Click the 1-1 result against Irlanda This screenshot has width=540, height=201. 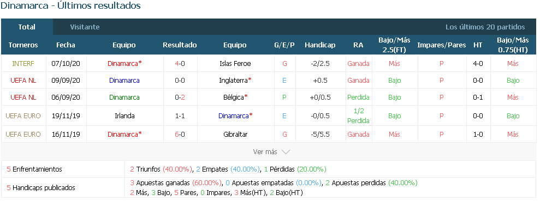pos(180,116)
